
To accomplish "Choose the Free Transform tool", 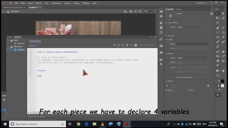I will tap(218, 18).
